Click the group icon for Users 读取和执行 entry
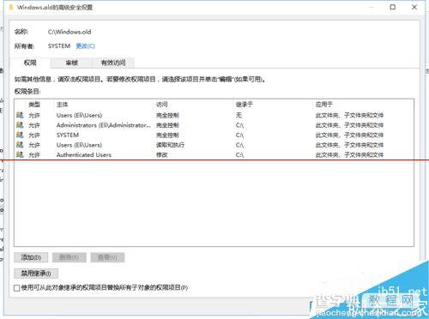The height and width of the screenshot is (319, 429). tap(20, 145)
